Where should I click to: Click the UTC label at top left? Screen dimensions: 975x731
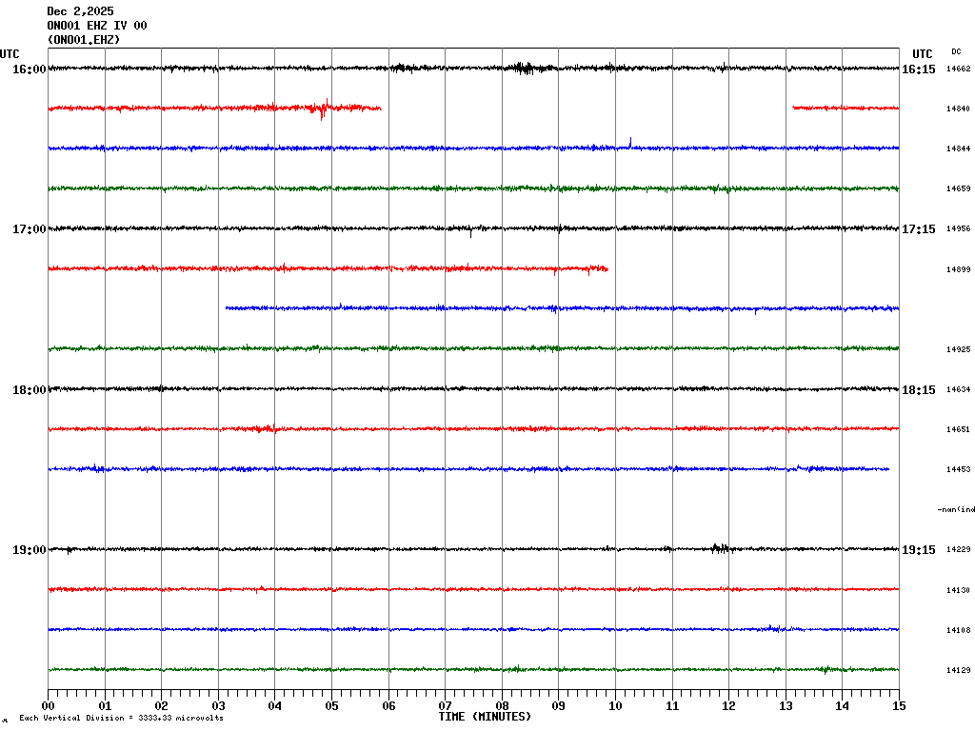(10, 54)
